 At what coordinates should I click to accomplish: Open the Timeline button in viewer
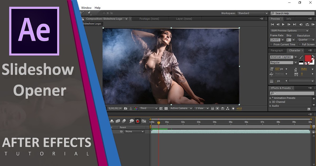[223, 108]
